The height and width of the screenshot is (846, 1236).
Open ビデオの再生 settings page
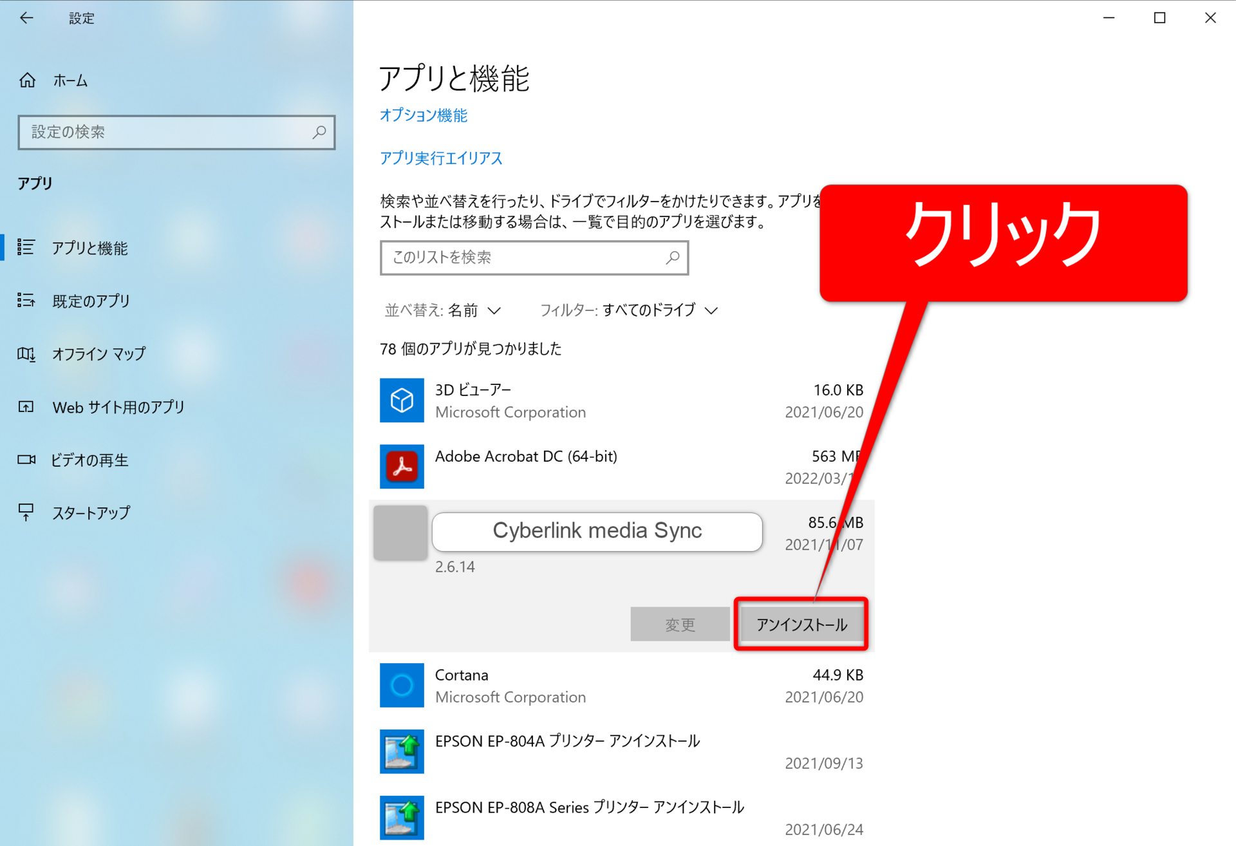pyautogui.click(x=89, y=460)
